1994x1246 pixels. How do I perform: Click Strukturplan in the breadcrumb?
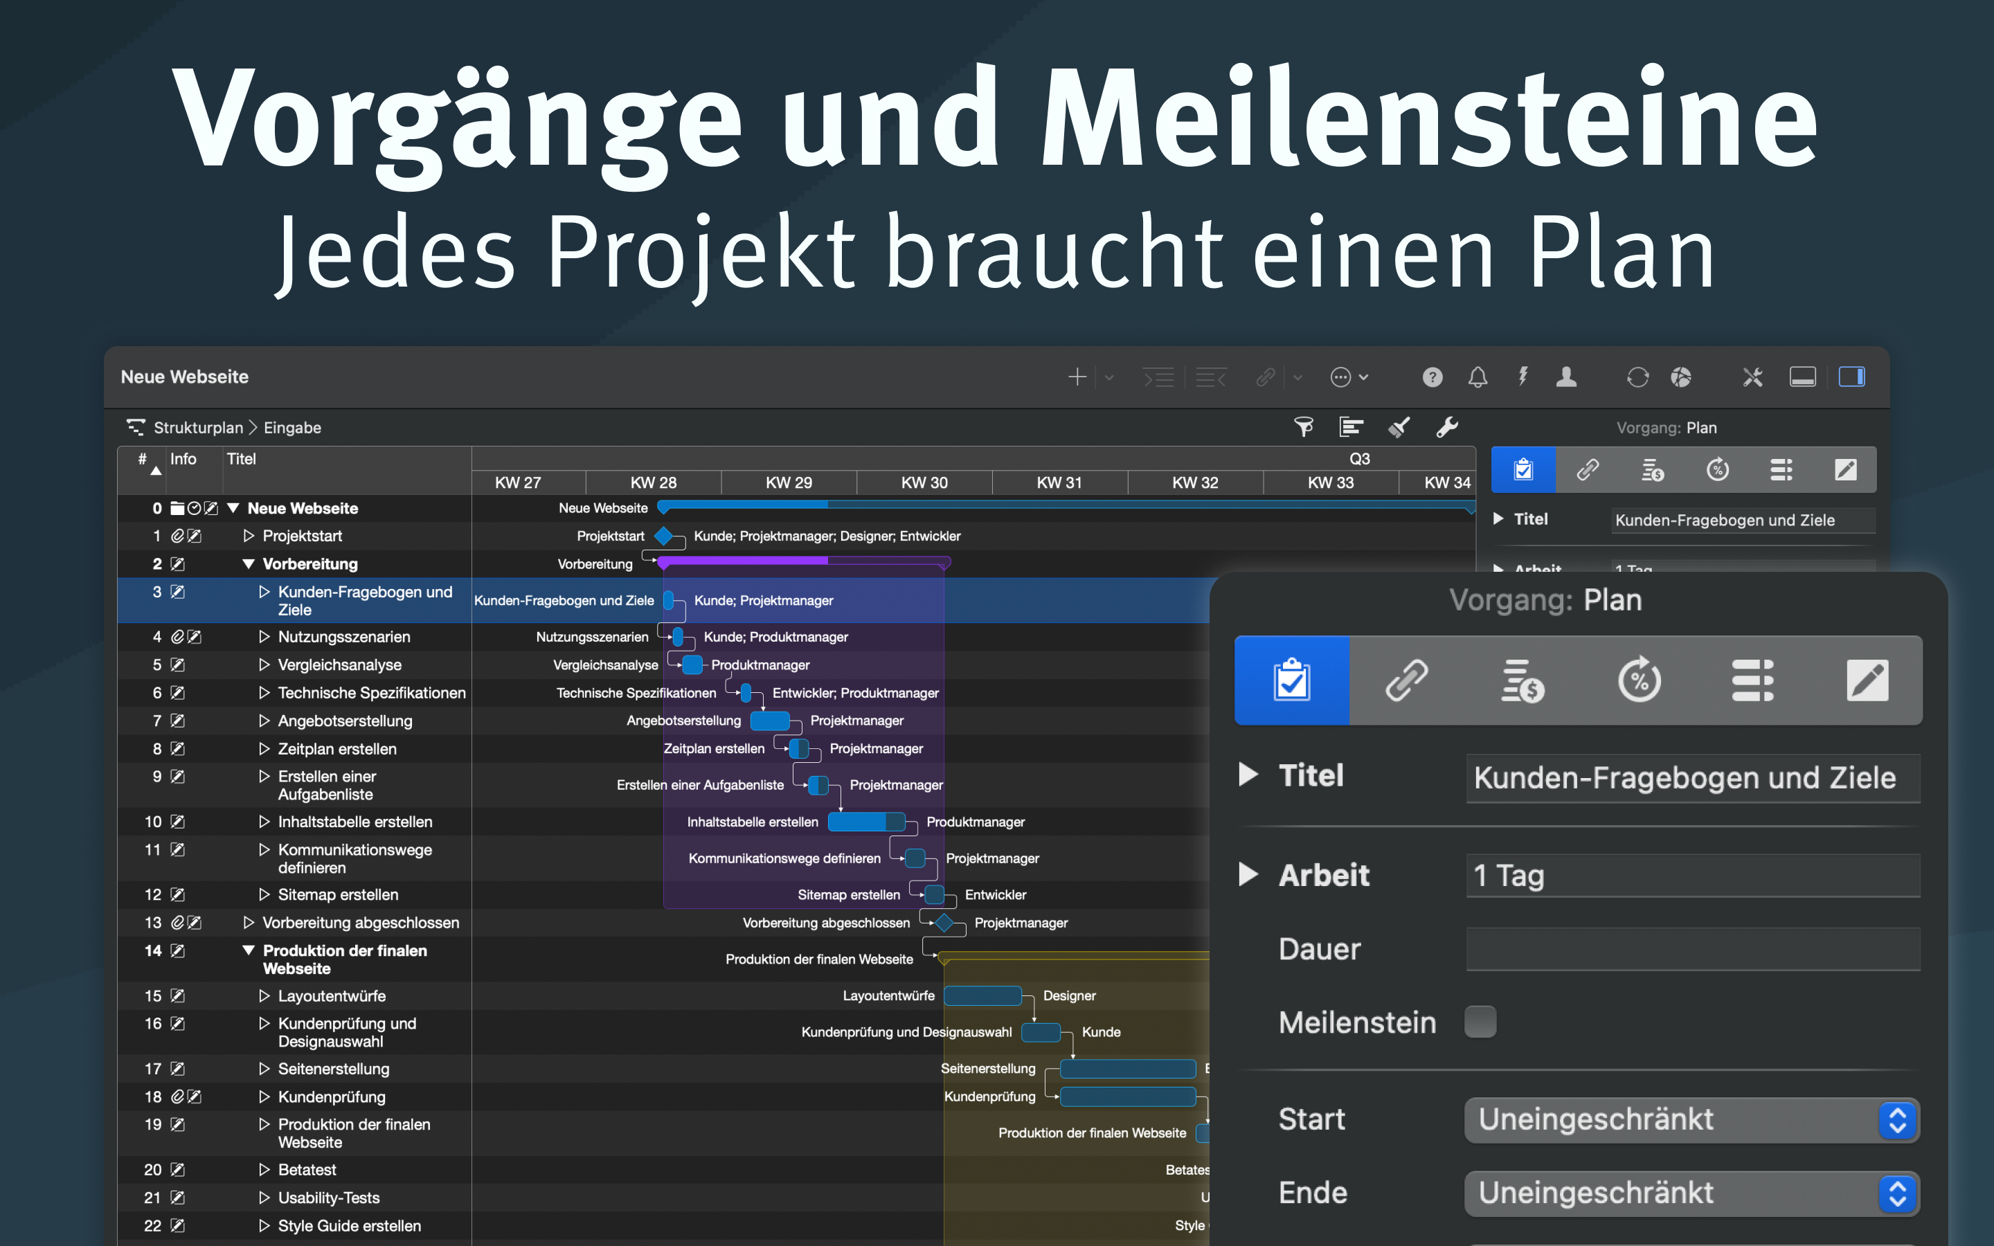pos(198,428)
